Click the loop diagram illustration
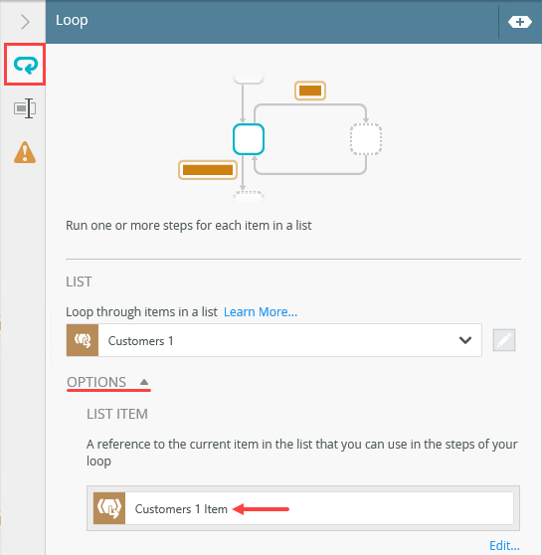The image size is (542, 555). [x=279, y=138]
